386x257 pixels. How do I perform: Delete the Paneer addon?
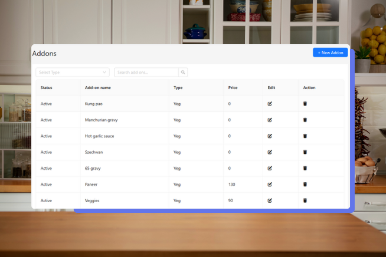[305, 184]
